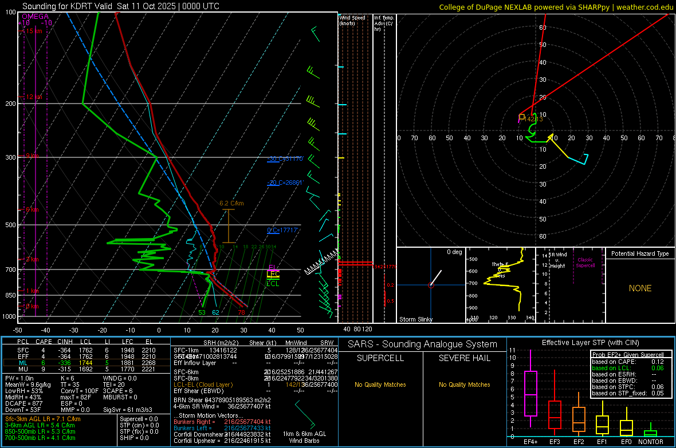Click the 'DCAPE = 877' value
Screen dimensions: 676x448
click(x=23, y=403)
